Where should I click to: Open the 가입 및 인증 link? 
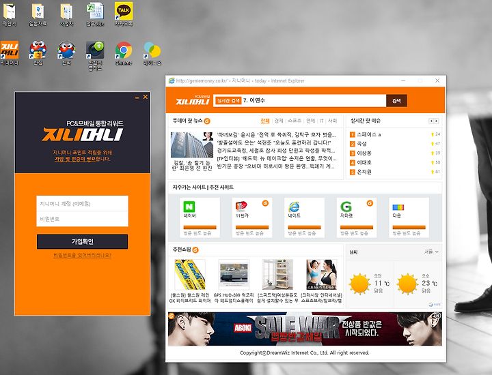click(x=74, y=159)
